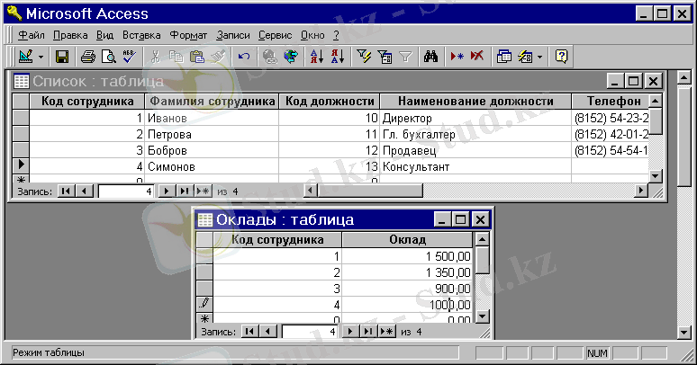
Task: Go to first record in Список navigator
Action: 66,191
